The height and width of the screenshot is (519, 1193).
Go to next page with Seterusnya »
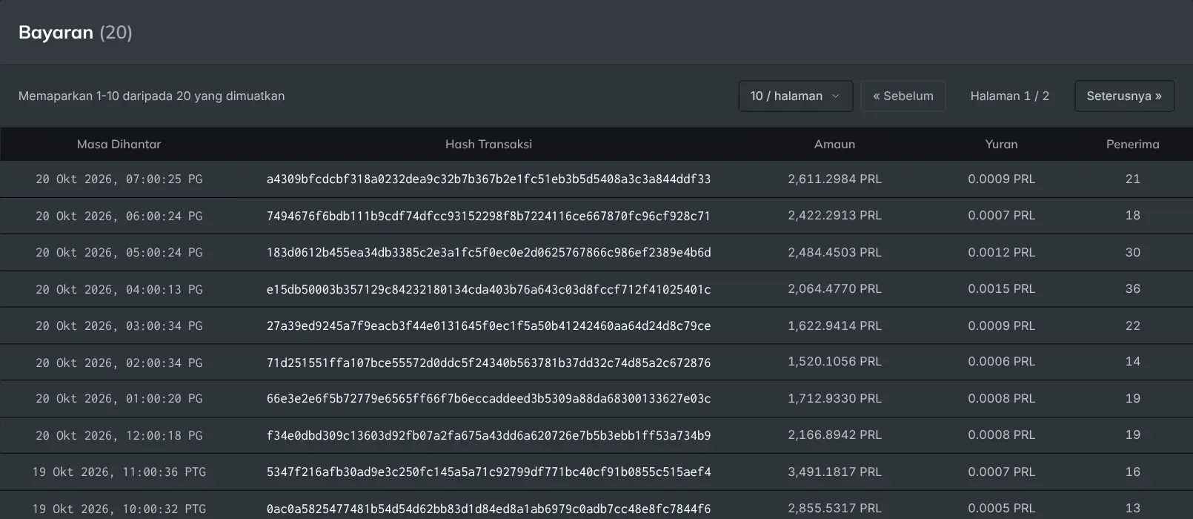point(1124,96)
